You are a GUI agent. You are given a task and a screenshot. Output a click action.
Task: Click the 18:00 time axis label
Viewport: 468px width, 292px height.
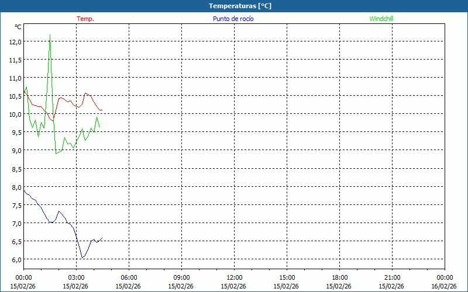point(339,277)
